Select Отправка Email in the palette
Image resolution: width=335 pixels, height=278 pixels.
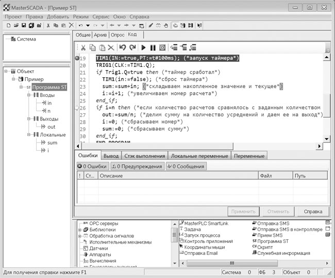click(x=201, y=253)
